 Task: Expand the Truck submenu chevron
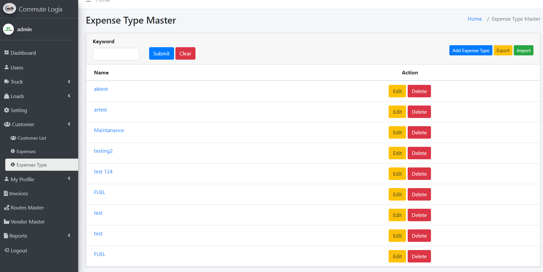click(69, 82)
